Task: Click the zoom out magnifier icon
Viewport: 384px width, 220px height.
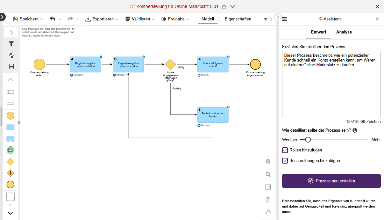Action: point(268,175)
